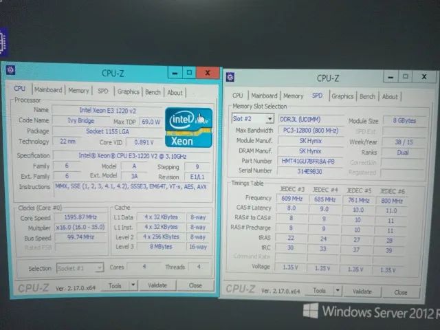This screenshot has height=330, width=440.
Task: Click the desktop shortcut icon at the left screen edge
Action: point(3,43)
